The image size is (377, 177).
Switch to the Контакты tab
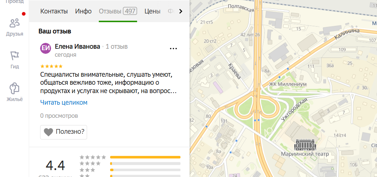click(x=54, y=11)
